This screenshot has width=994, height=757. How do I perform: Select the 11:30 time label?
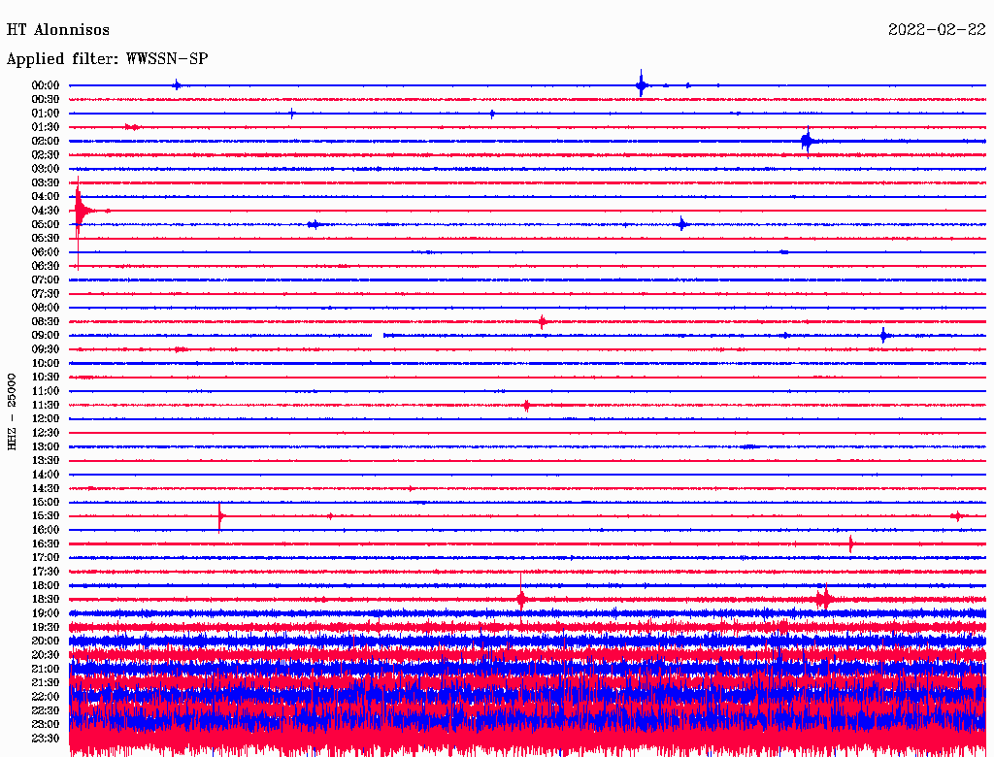click(x=46, y=405)
